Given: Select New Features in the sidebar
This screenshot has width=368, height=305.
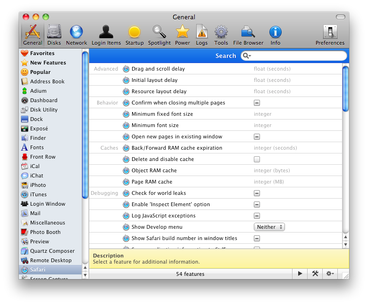Looking at the screenshot, I should click(50, 63).
